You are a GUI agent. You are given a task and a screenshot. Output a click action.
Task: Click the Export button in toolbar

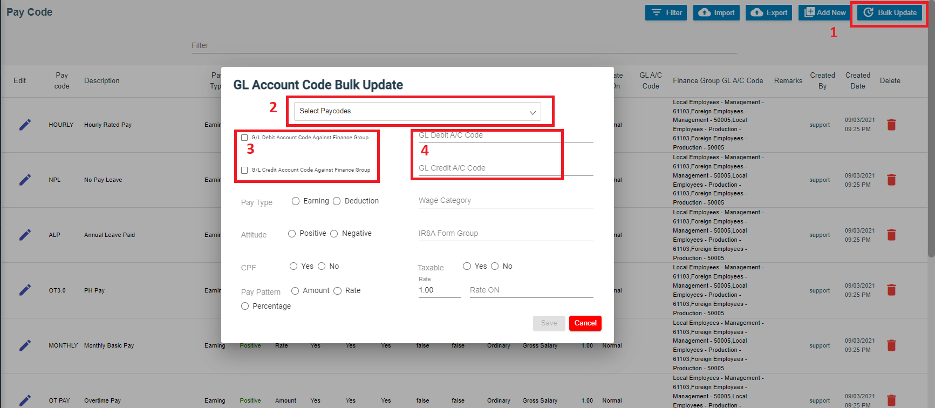point(769,13)
